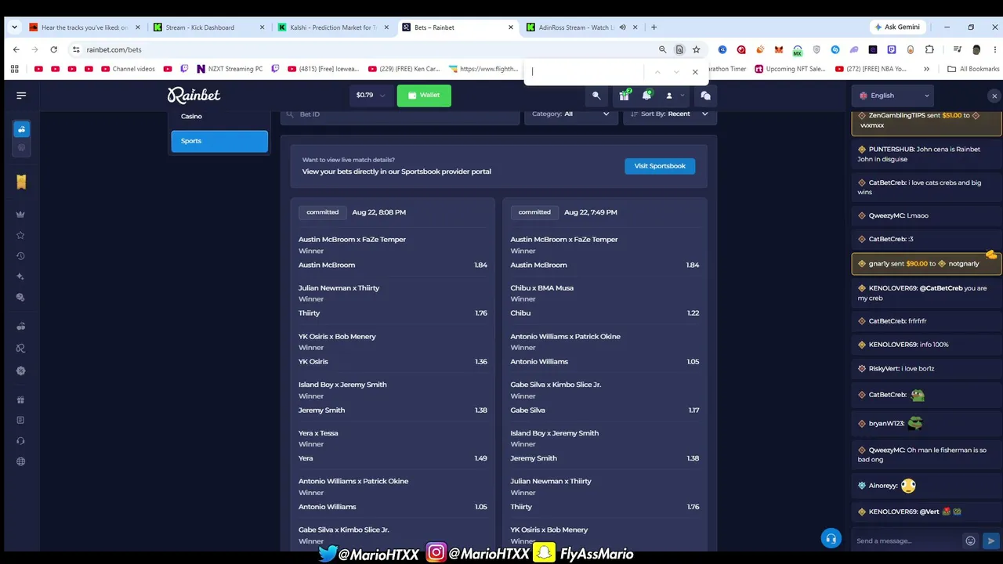Click the Bet ID search field
The height and width of the screenshot is (564, 1003).
(400, 114)
